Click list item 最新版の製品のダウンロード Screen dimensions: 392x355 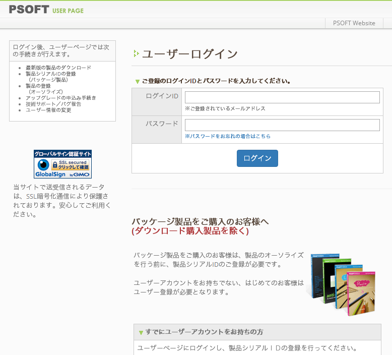58,68
